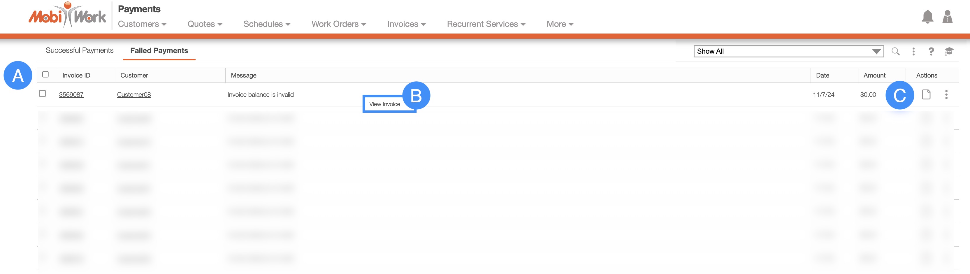This screenshot has width=970, height=274.
Task: Open row actions menu for invoice 3569087
Action: coord(946,94)
